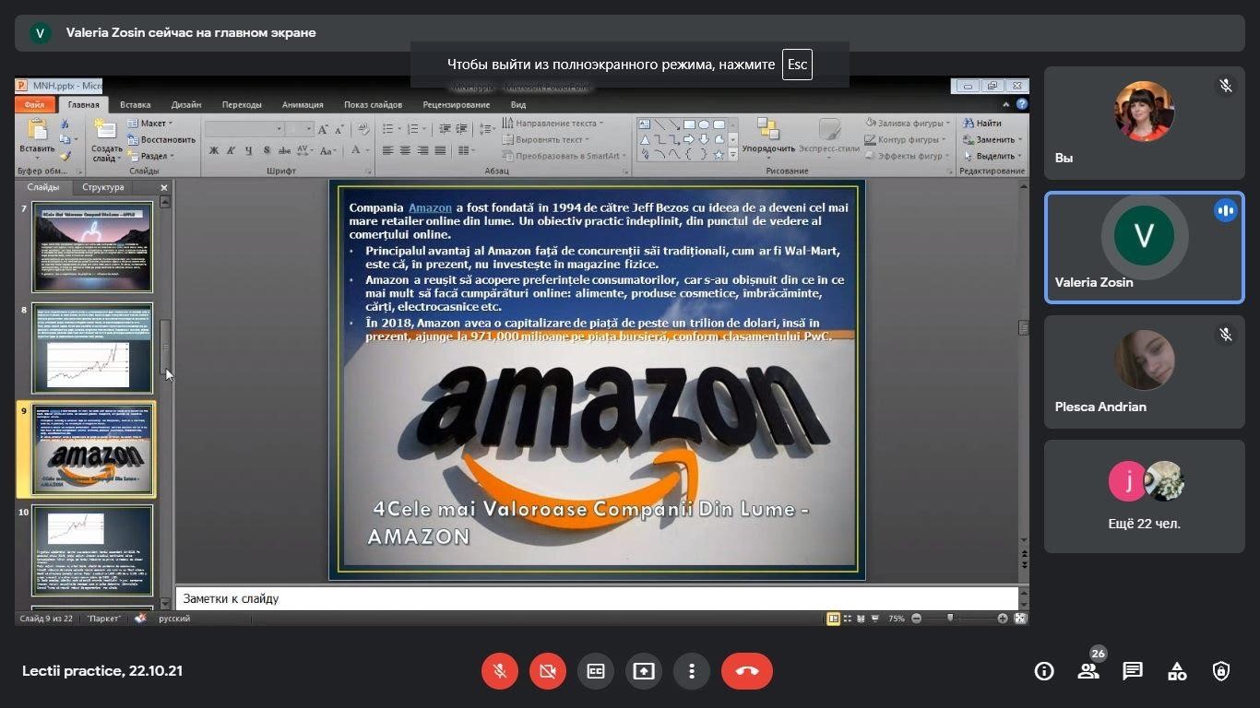Switch to the Структура tab
The image size is (1260, 708).
[x=102, y=187]
